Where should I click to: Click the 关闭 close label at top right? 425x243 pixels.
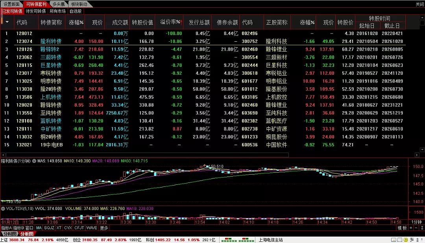pos(420,4)
